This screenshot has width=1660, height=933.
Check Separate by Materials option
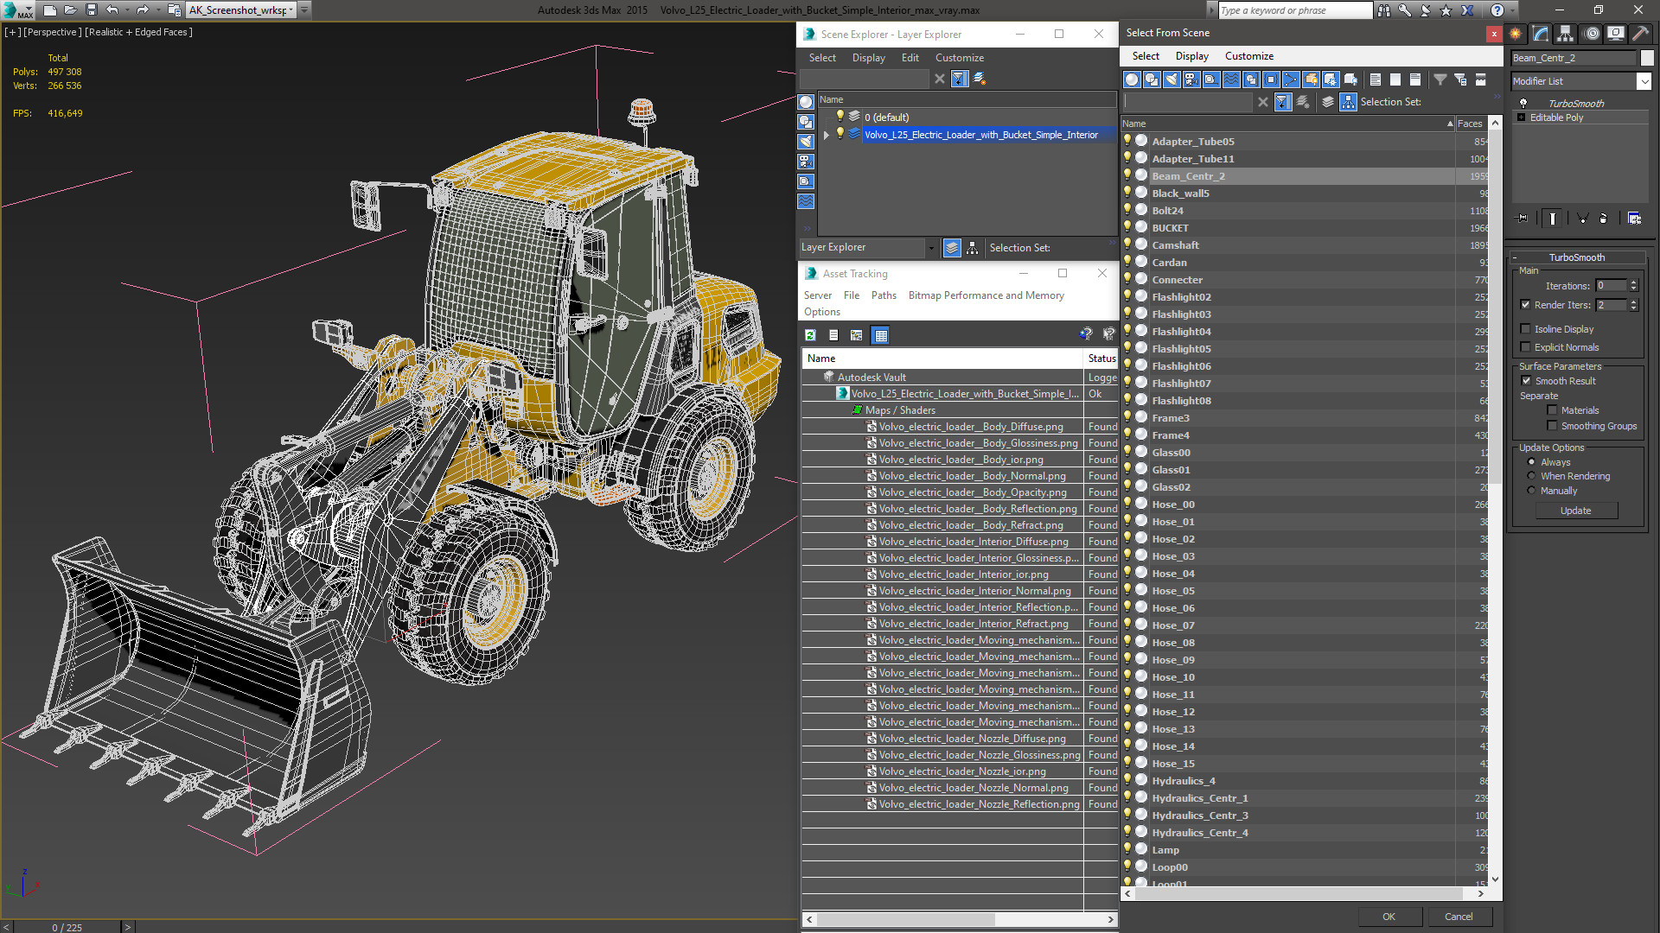[1552, 410]
